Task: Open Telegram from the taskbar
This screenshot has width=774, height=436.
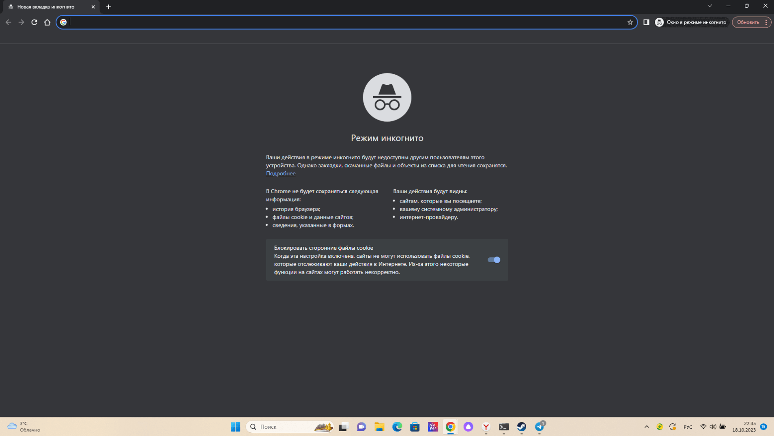Action: click(539, 427)
